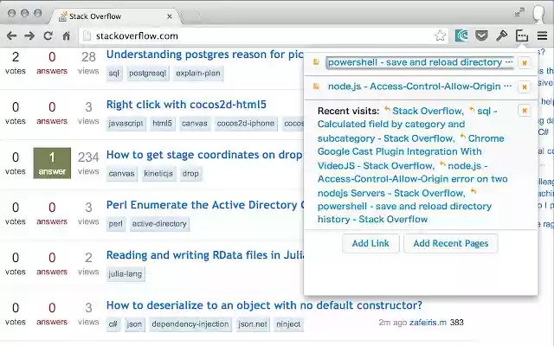Open the Chrome hamburger menu
The image size is (554, 346).
click(x=543, y=35)
